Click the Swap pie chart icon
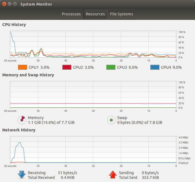 click(111, 120)
